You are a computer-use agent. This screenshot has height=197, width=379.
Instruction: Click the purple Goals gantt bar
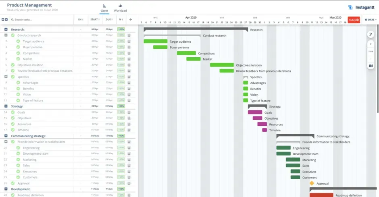(255, 112)
